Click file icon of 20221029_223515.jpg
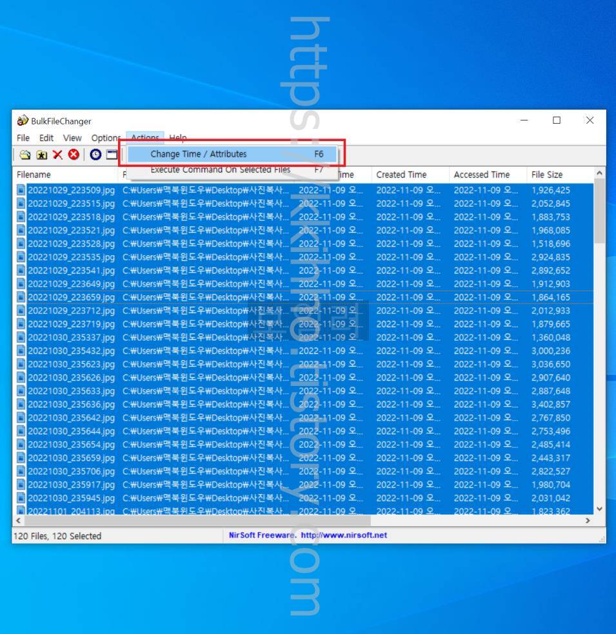Screen dimensions: 616x634 (21, 204)
